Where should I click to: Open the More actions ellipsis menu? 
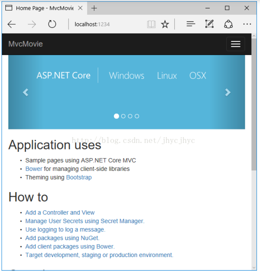(x=247, y=24)
